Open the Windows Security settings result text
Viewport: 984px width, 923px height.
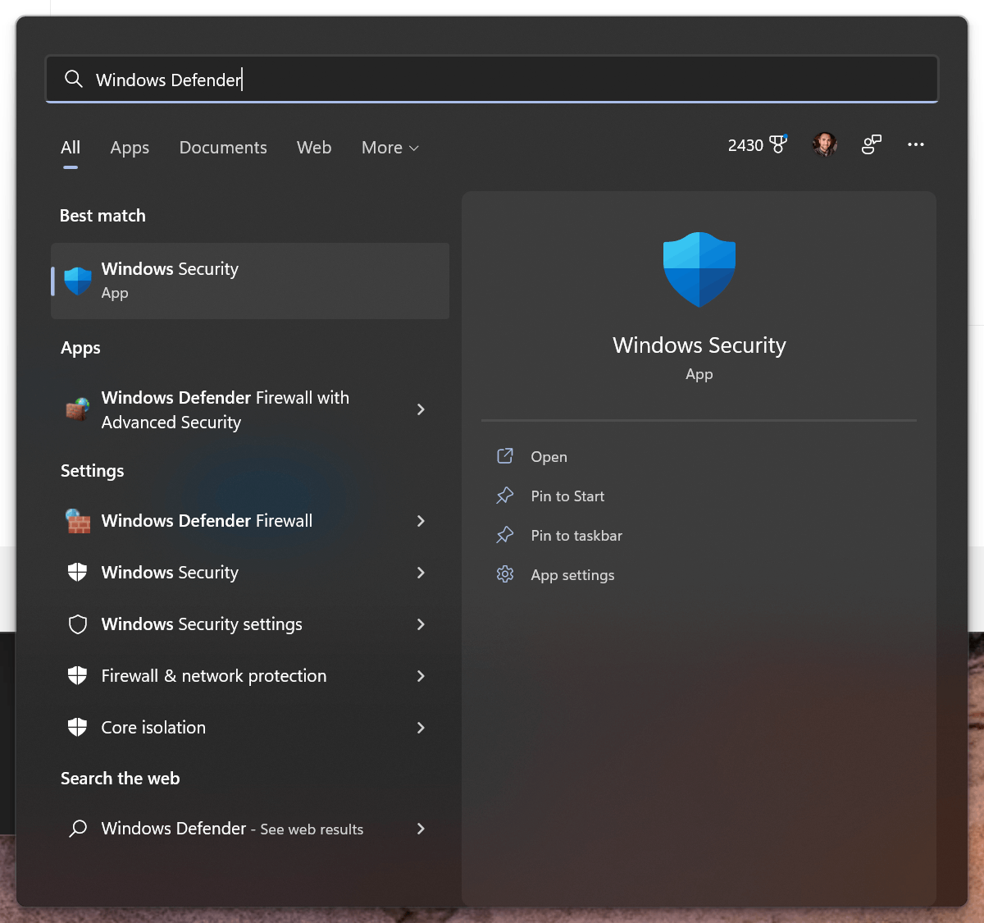(x=202, y=624)
